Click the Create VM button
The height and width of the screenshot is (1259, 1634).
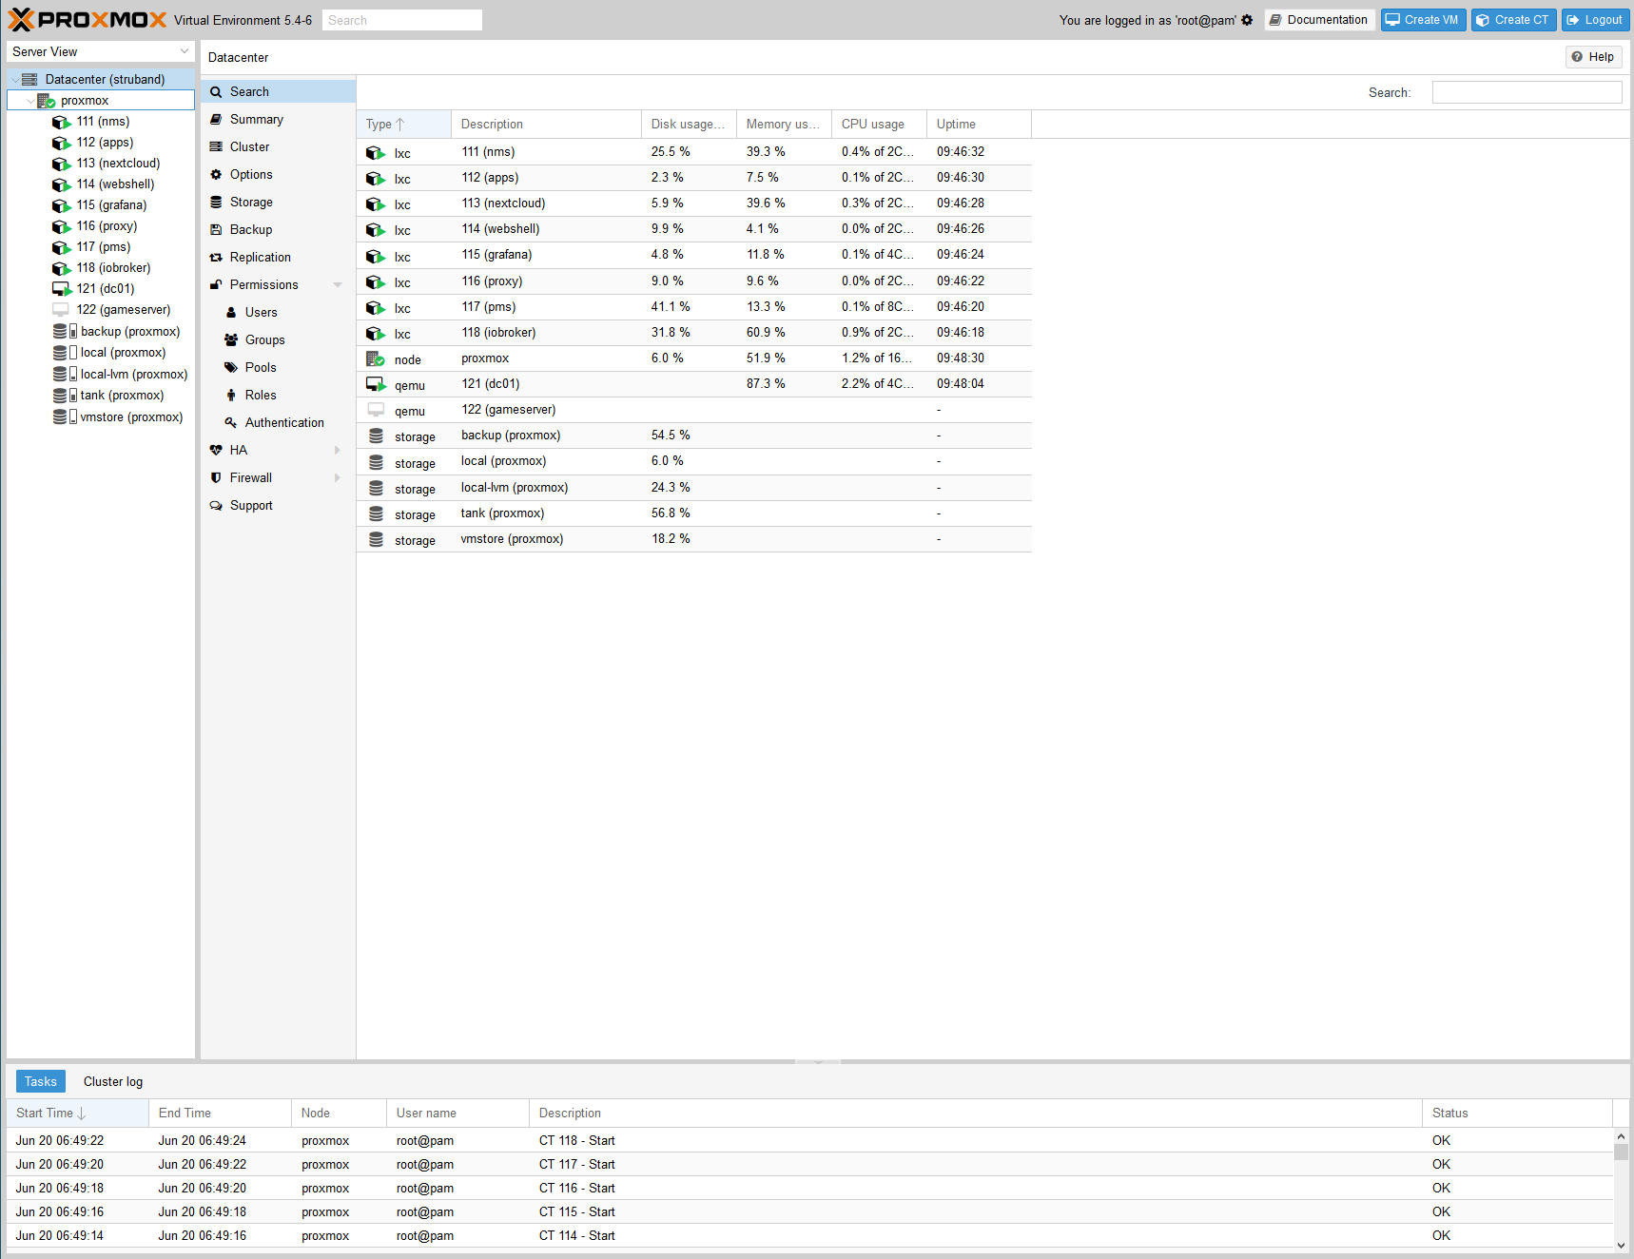[x=1422, y=20]
